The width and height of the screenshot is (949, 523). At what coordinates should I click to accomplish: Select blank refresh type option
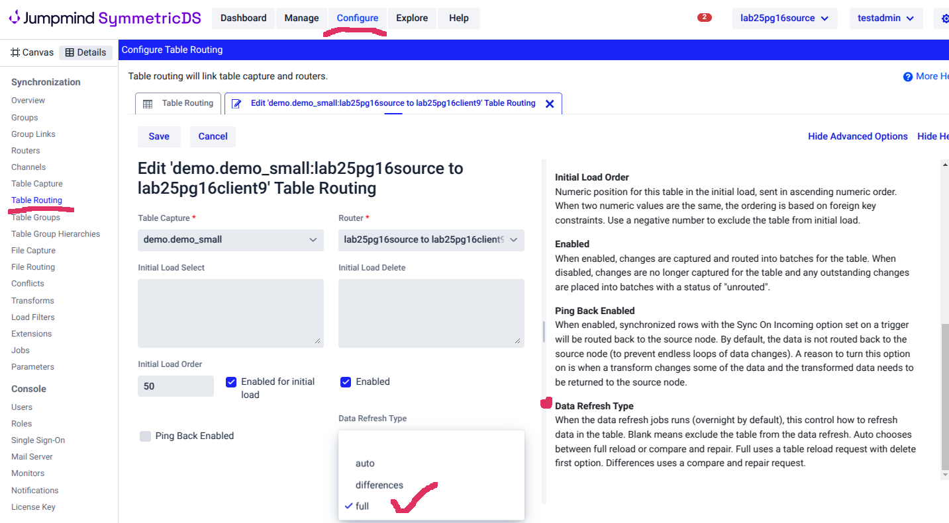pos(431,442)
